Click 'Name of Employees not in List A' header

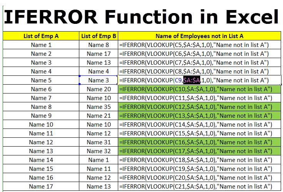point(199,36)
